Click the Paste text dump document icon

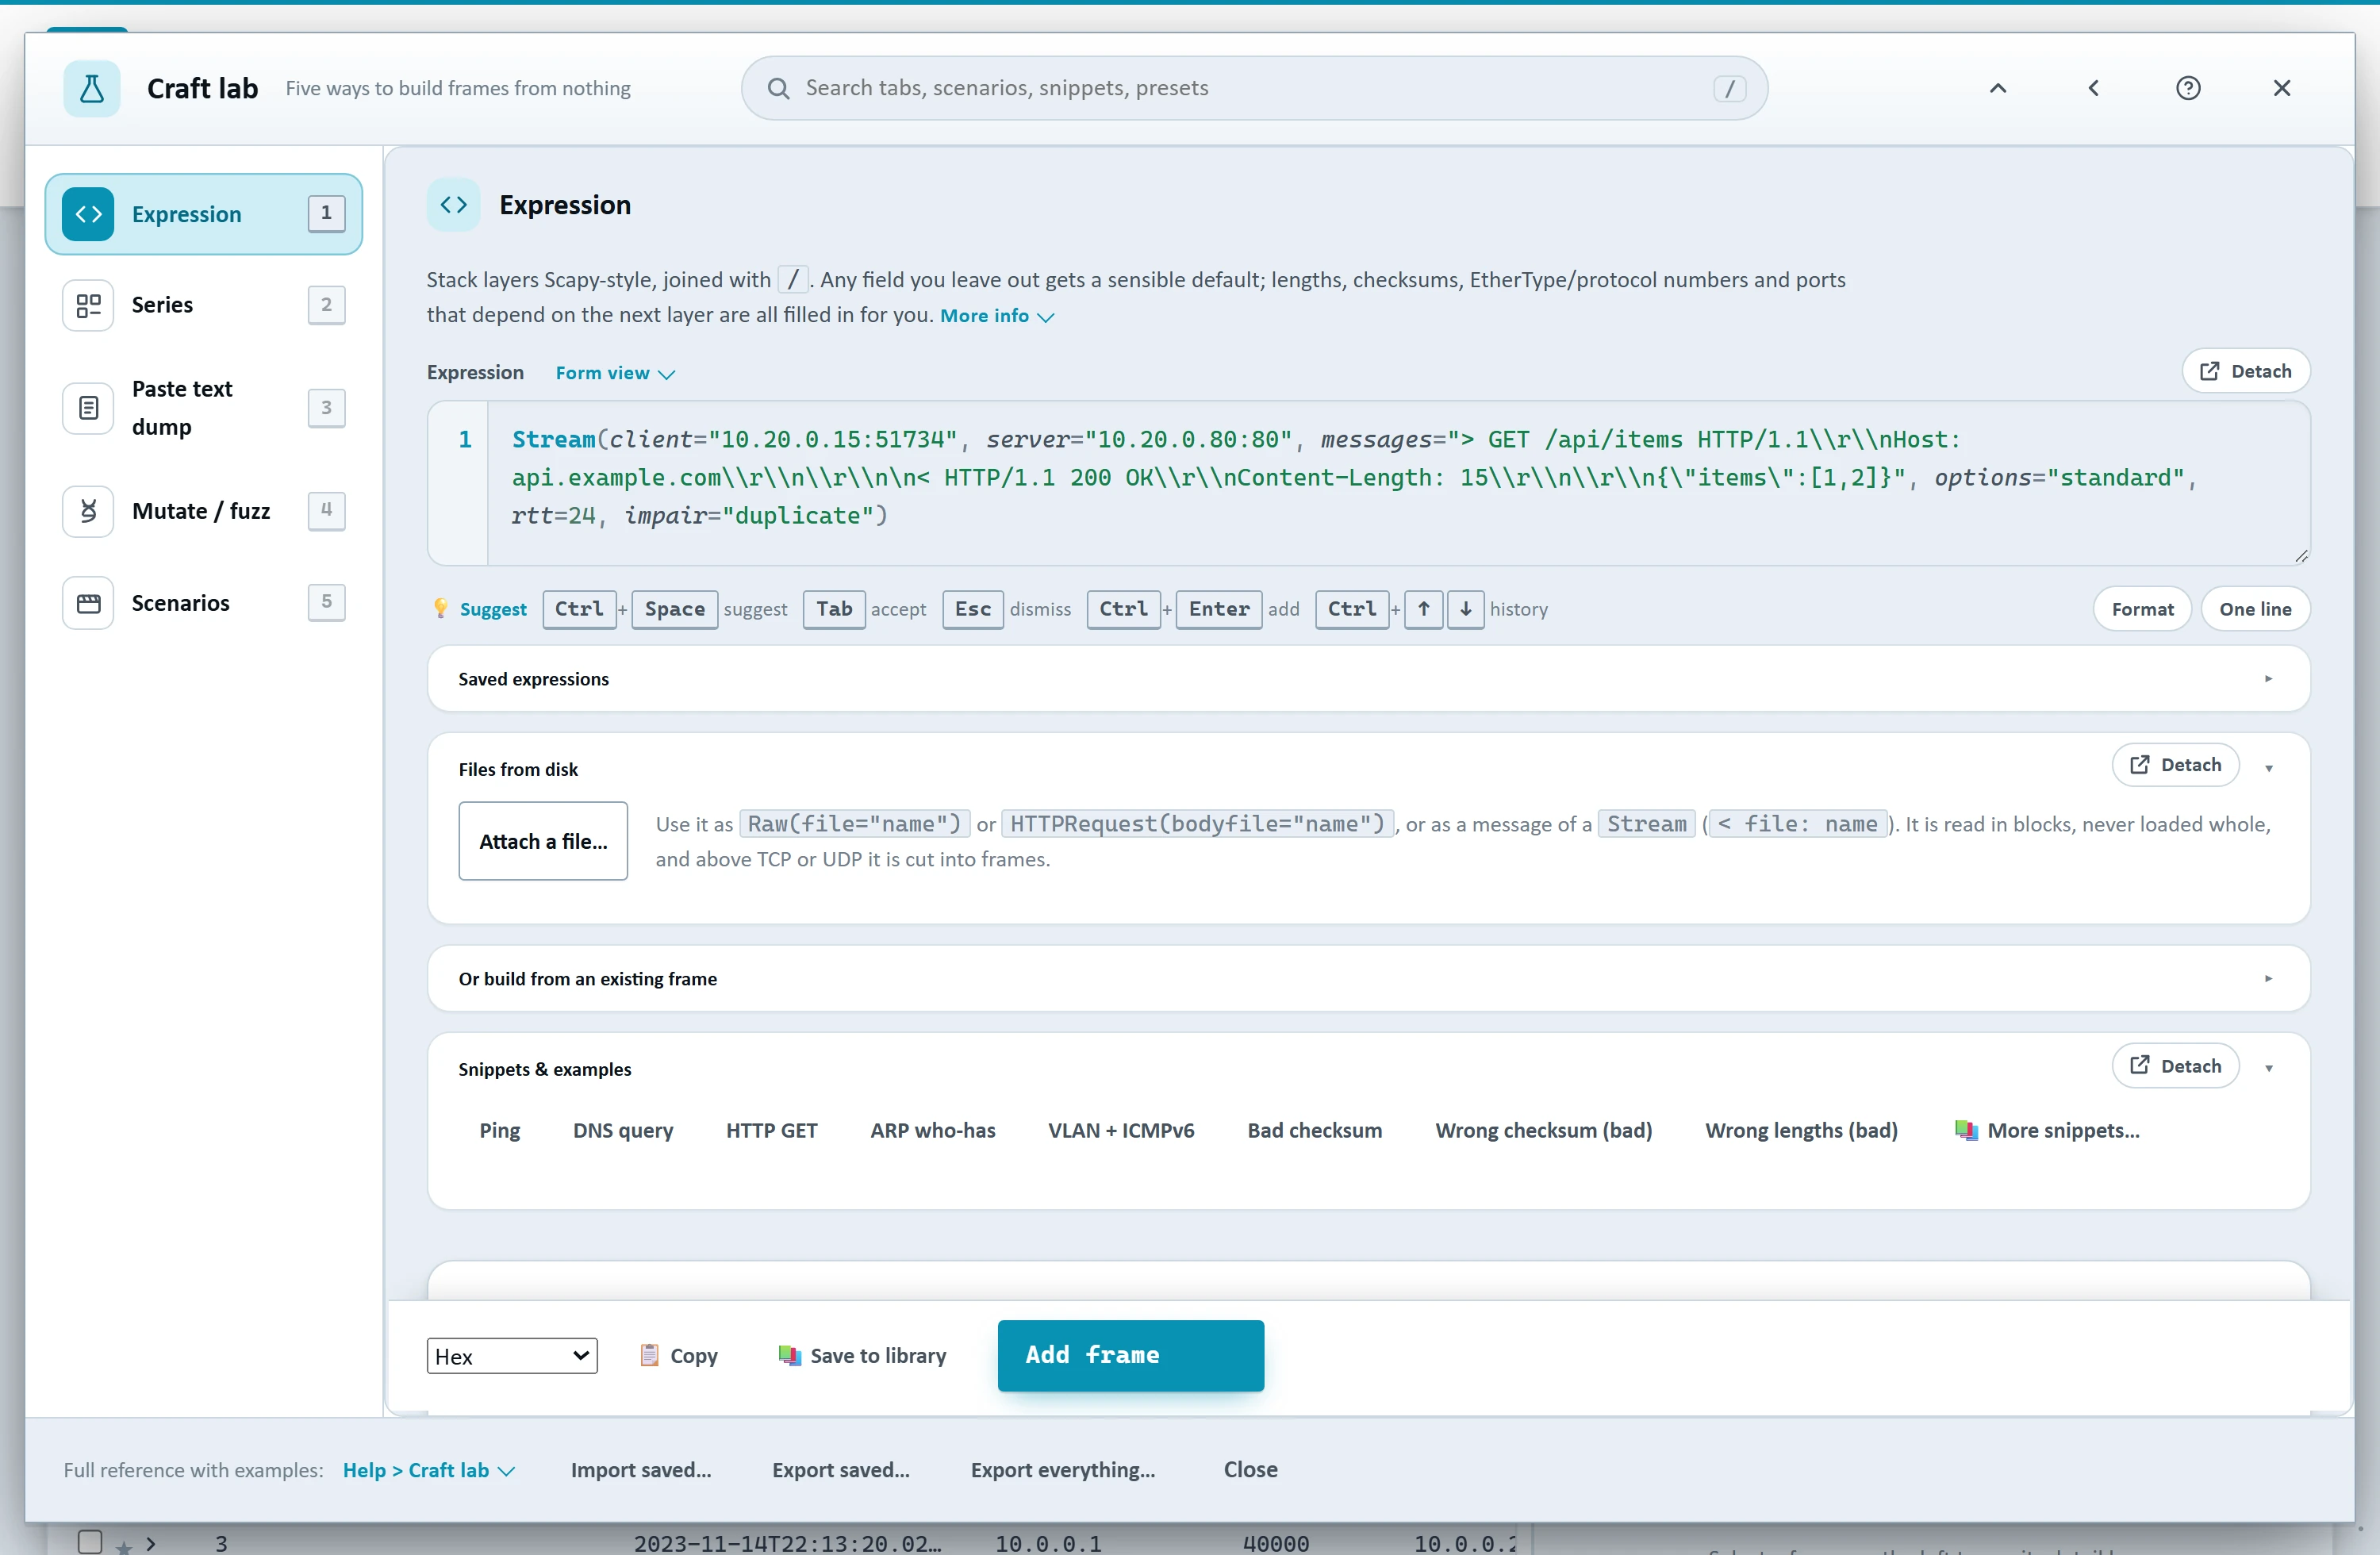(88, 408)
